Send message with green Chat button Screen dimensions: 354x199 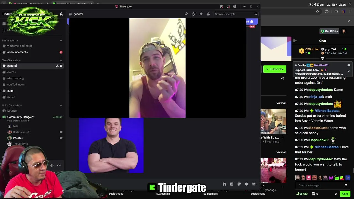click(x=345, y=194)
